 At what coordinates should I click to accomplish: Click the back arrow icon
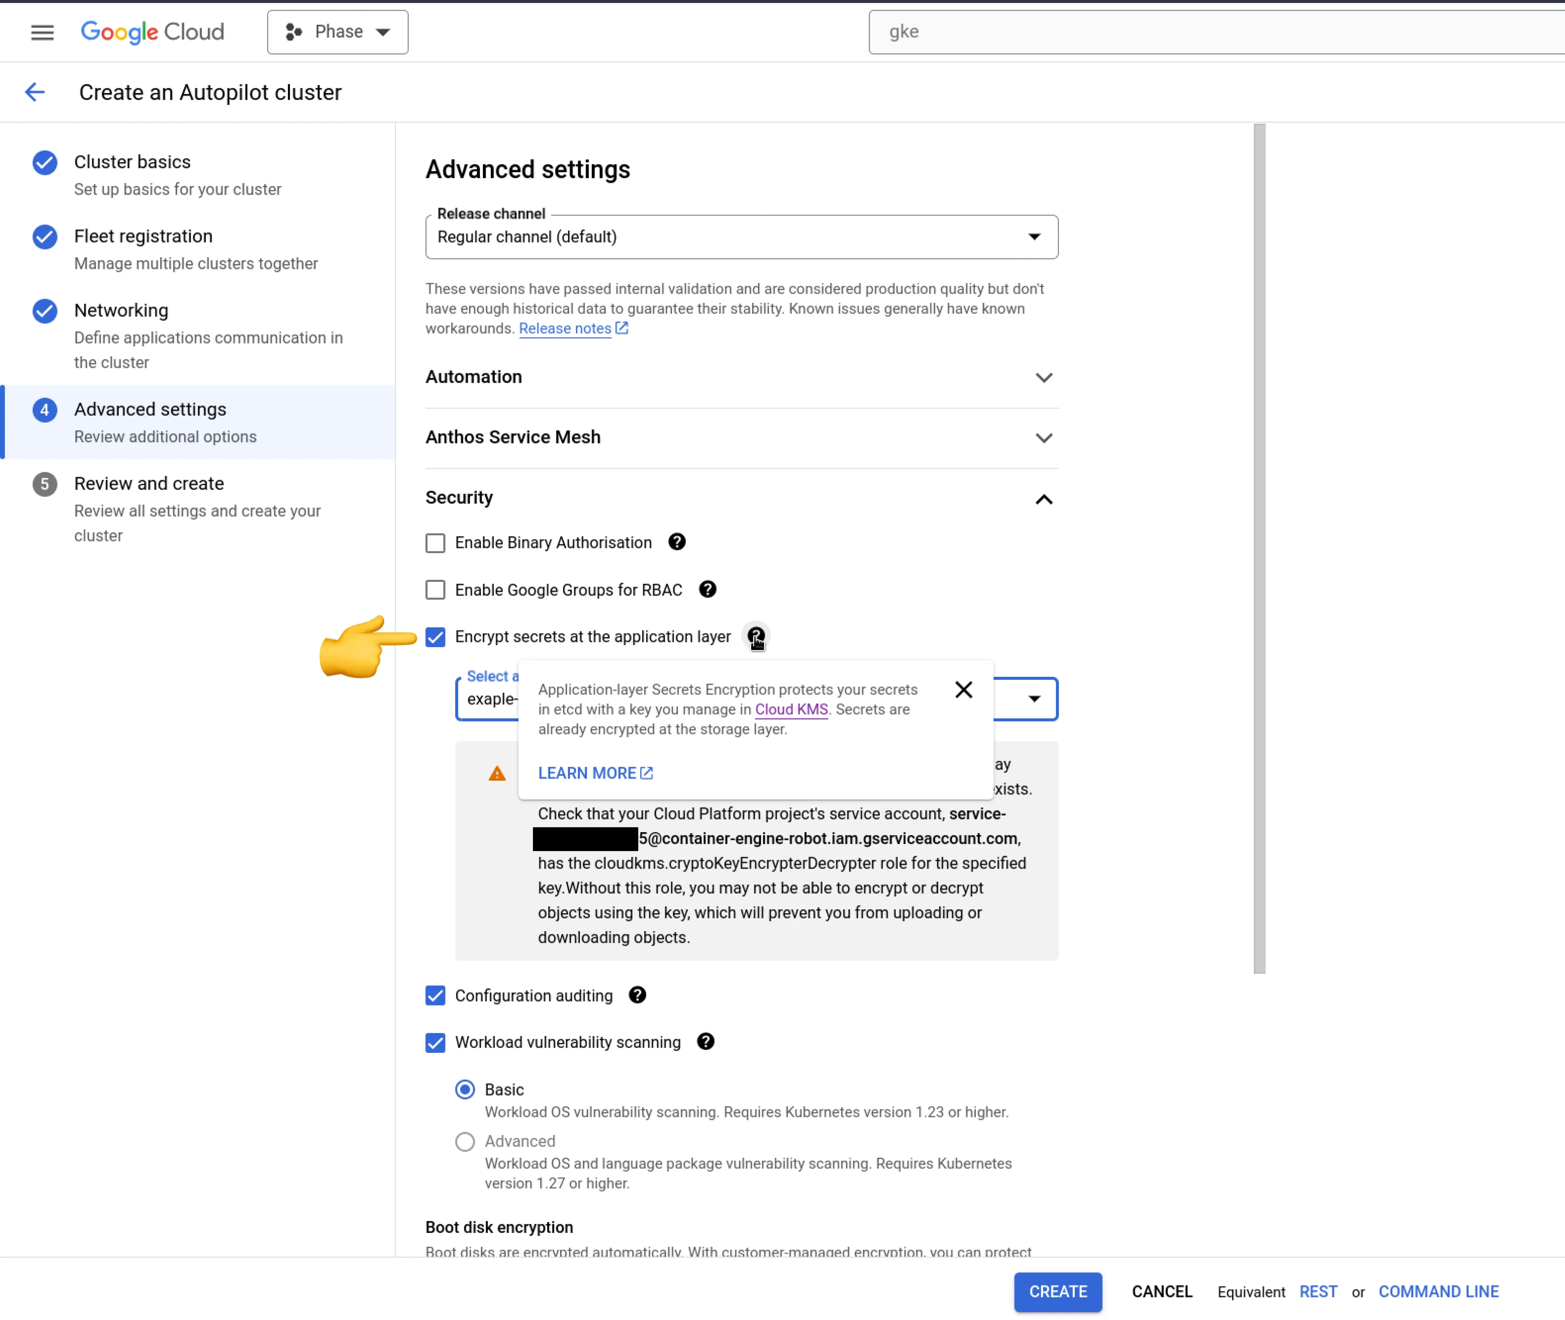tap(35, 92)
